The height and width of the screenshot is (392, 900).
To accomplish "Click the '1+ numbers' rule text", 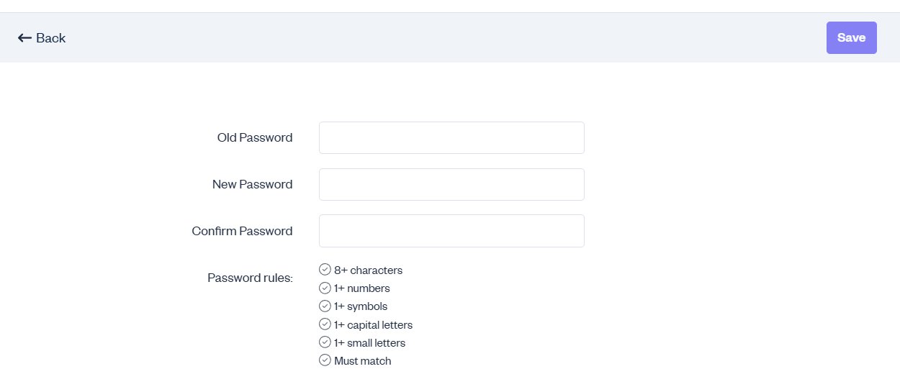I will pos(361,288).
